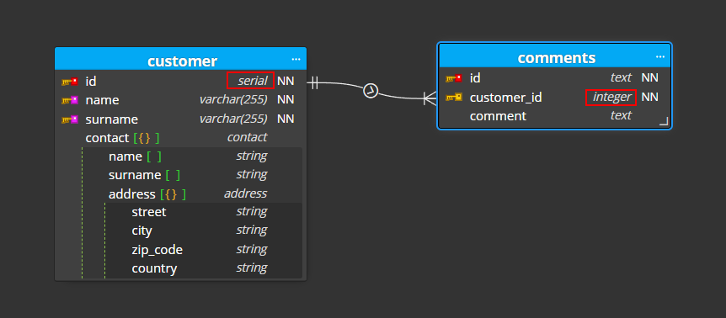The width and height of the screenshot is (726, 318).
Task: Click the key icon beside customer surname
Action: coord(70,119)
